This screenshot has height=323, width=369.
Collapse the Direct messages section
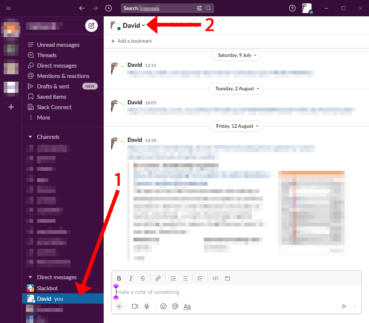coord(30,277)
